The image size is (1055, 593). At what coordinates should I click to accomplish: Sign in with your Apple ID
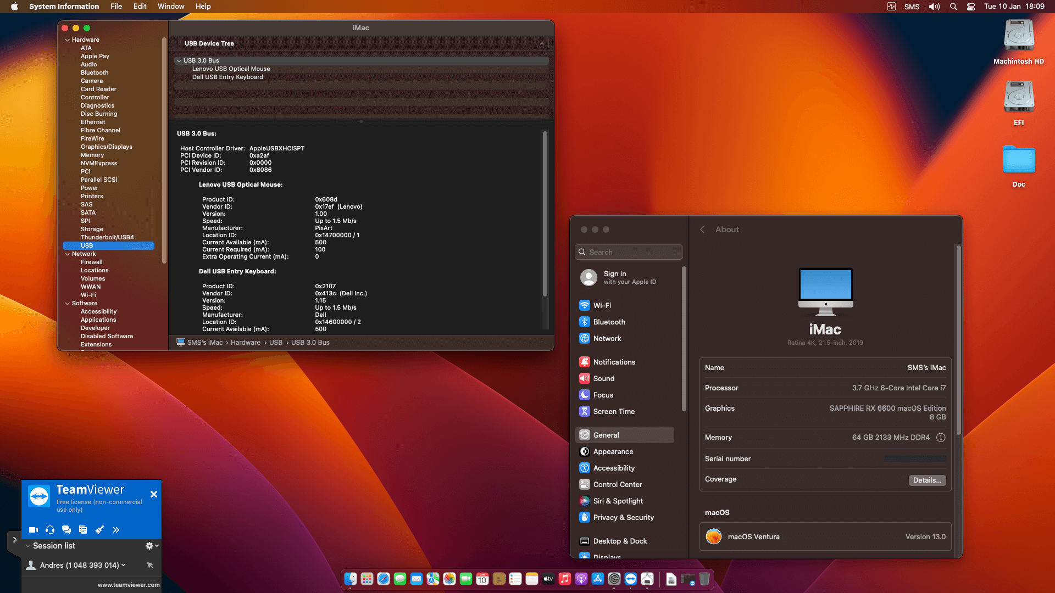pos(621,277)
